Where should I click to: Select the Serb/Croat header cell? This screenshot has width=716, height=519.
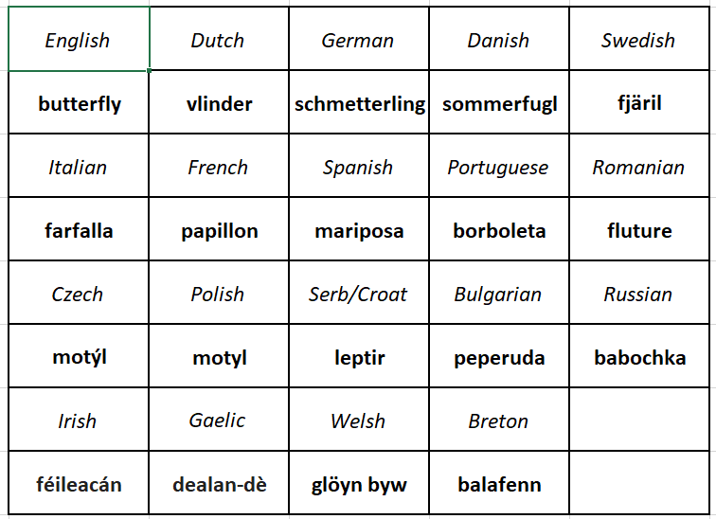358,294
